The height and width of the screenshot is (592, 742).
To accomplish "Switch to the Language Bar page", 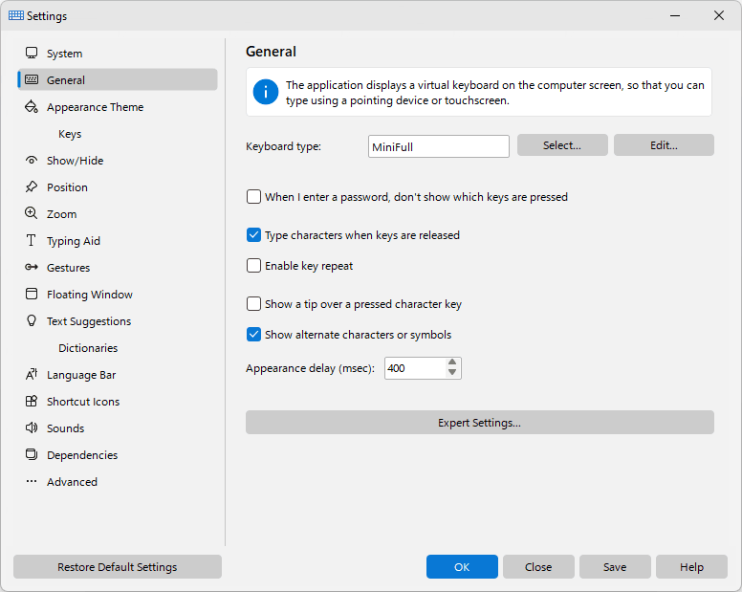I will (x=118, y=374).
